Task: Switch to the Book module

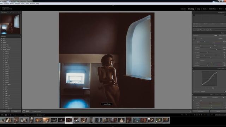Action: 204,9
